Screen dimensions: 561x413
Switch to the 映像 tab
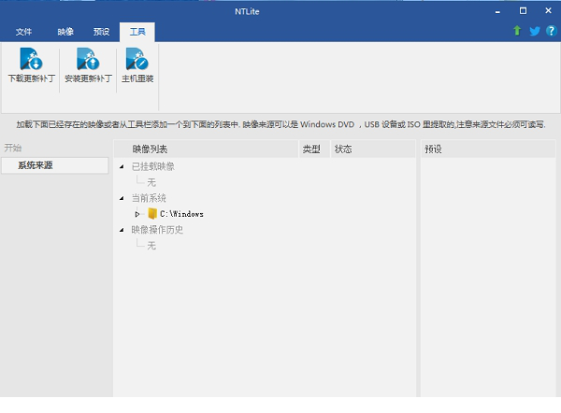[65, 32]
